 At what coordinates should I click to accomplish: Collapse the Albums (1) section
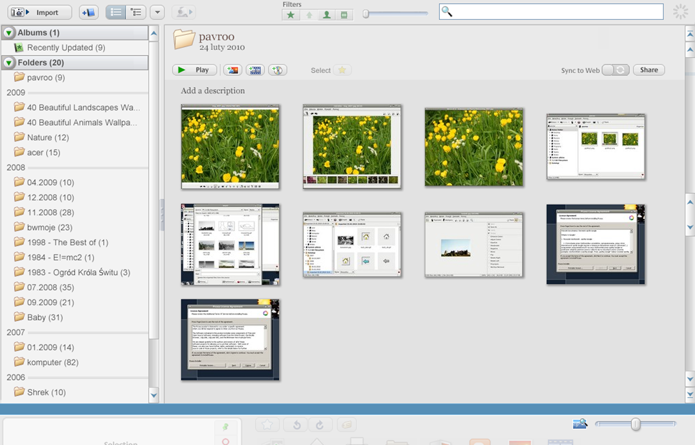coord(9,33)
